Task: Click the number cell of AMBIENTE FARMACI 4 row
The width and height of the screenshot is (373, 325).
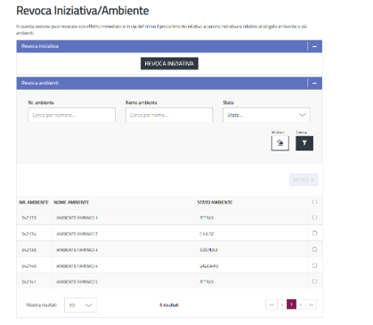Action: 29,266
